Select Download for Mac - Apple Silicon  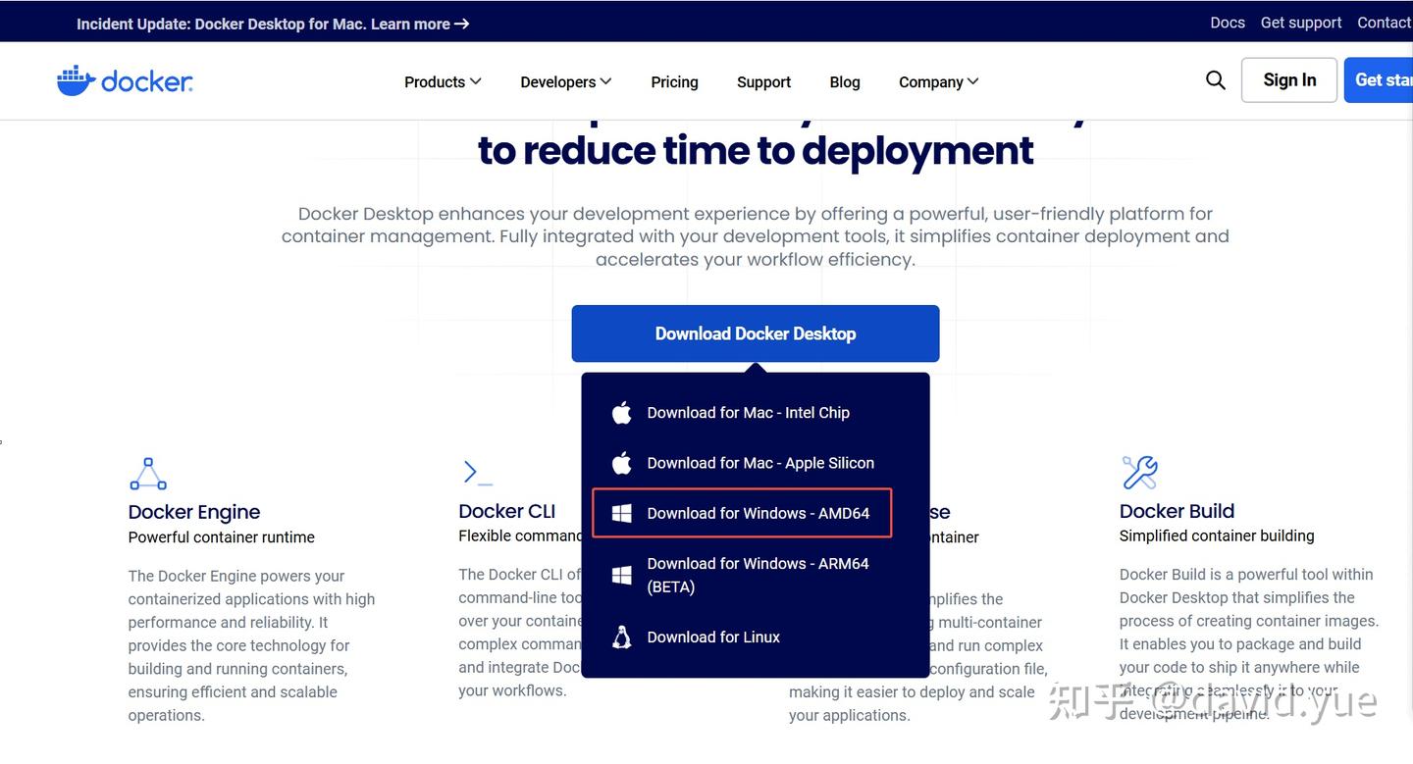(x=760, y=462)
